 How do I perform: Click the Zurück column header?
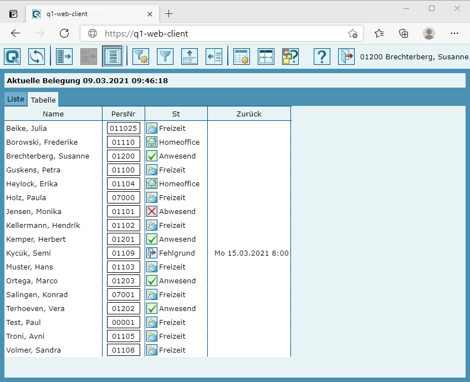[249, 114]
